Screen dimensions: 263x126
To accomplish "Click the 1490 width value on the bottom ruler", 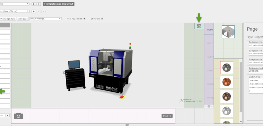I will point(127,125).
